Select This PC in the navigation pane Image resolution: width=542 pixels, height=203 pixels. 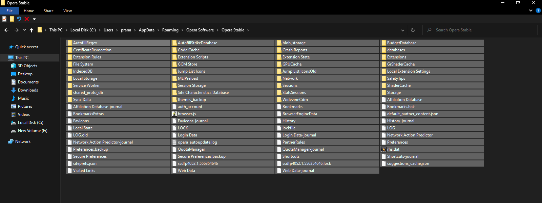pyautogui.click(x=22, y=58)
